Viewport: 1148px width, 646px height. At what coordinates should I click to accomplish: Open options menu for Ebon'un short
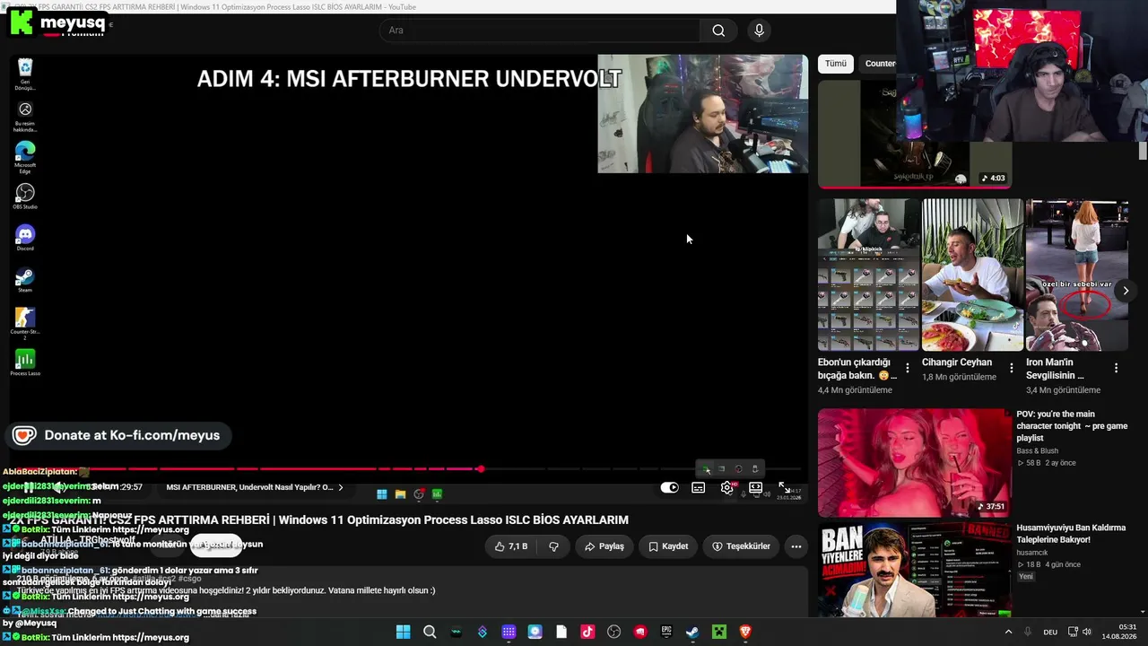click(x=908, y=368)
